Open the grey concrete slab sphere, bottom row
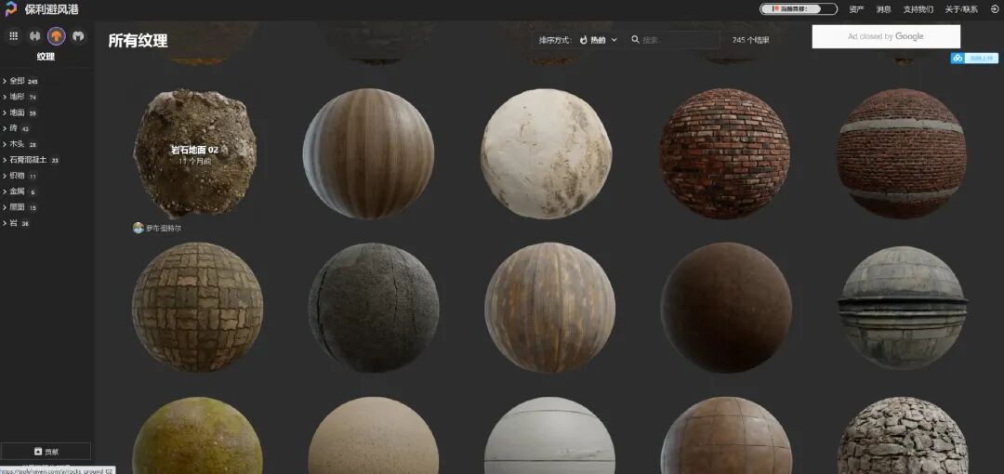The image size is (1004, 474). pyautogui.click(x=550, y=436)
